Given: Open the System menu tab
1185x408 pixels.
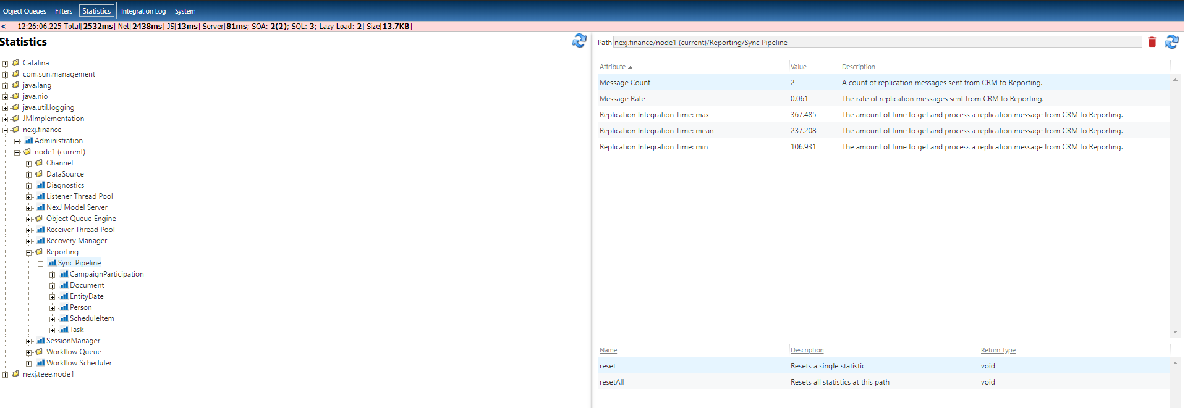Looking at the screenshot, I should point(185,11).
